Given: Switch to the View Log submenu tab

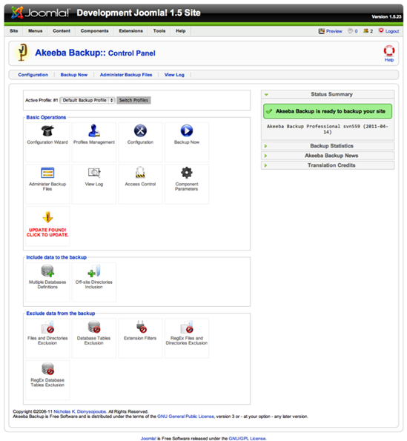Looking at the screenshot, I should [174, 75].
